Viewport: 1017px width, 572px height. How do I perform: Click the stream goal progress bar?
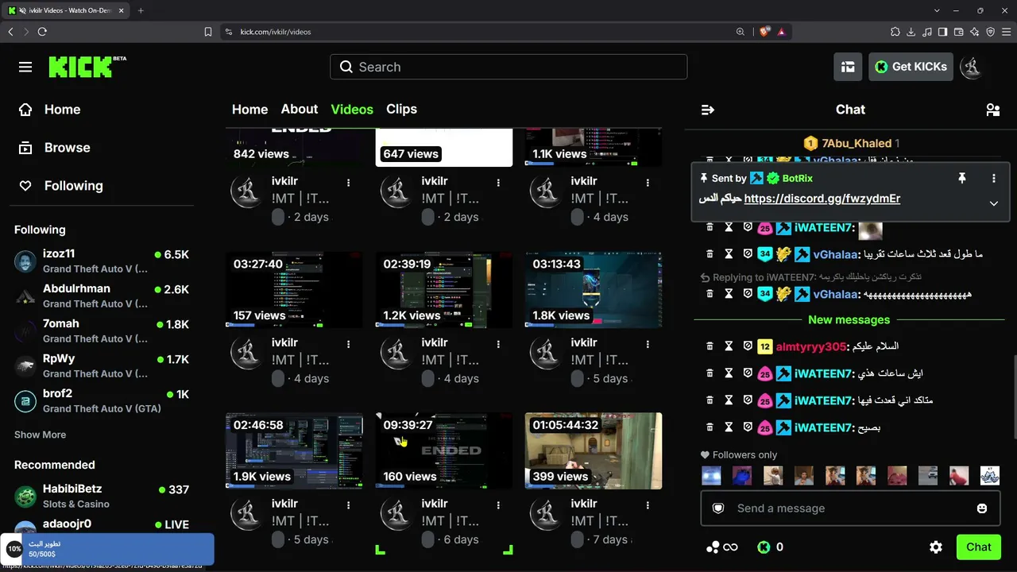[x=107, y=549]
